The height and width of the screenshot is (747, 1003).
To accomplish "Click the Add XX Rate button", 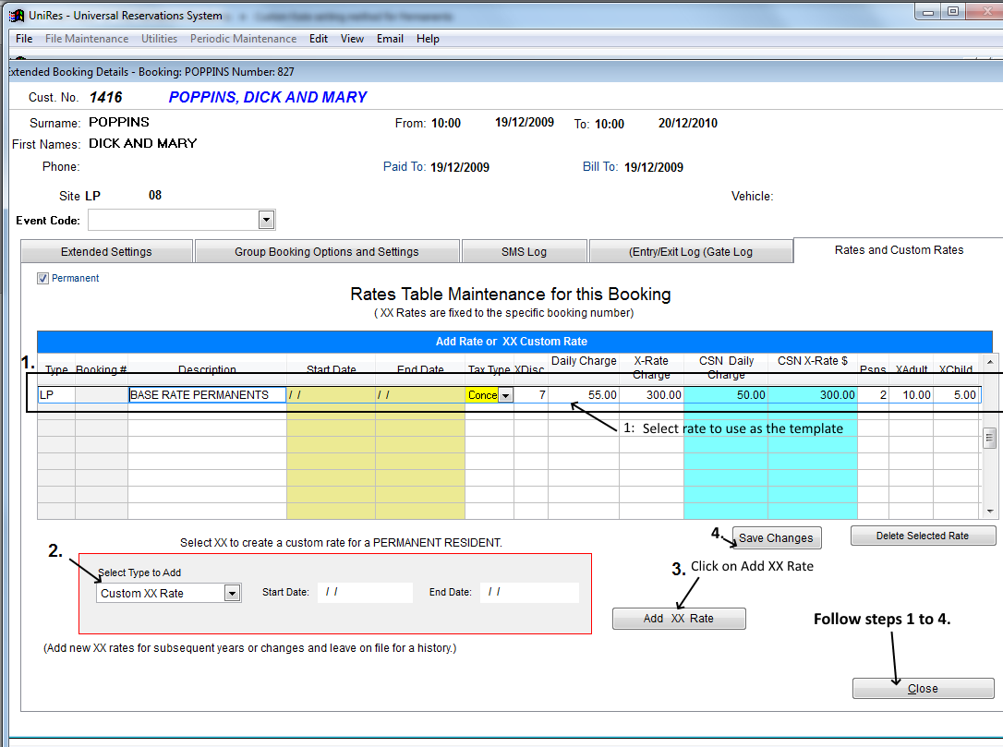I will coord(679,619).
